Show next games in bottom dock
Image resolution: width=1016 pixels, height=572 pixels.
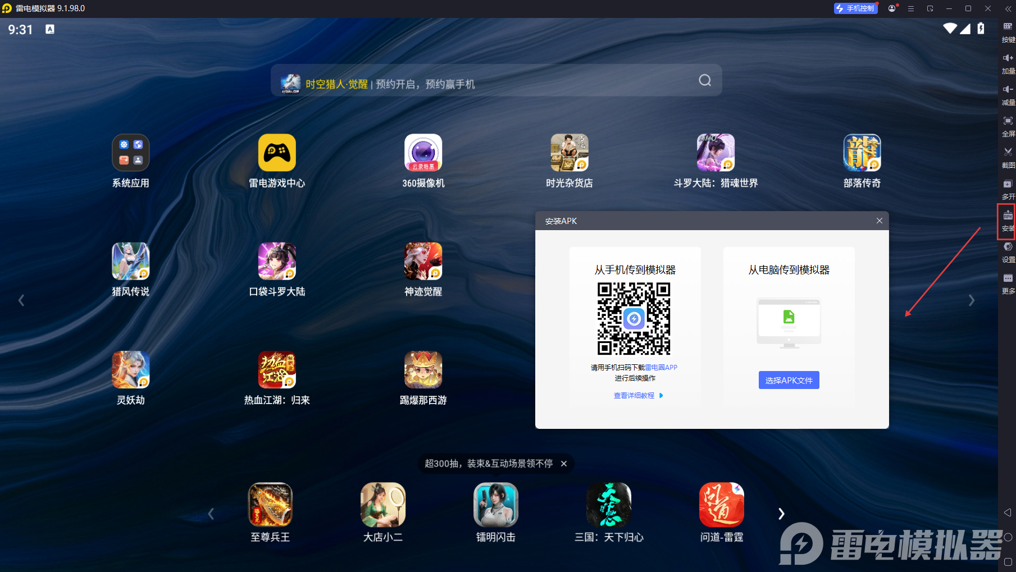tap(781, 514)
